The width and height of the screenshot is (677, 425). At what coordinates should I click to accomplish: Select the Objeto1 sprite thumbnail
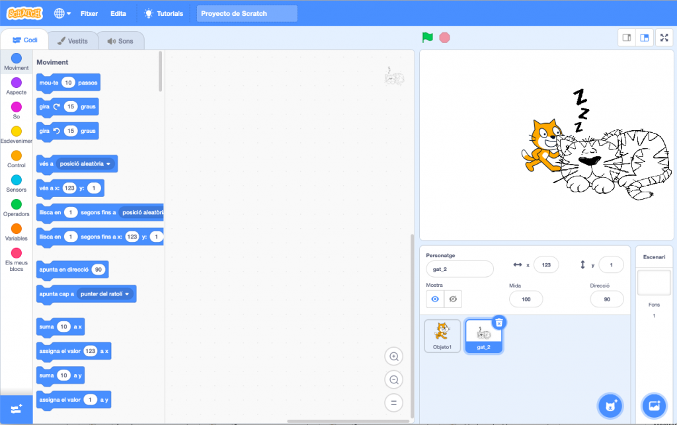[x=442, y=336]
